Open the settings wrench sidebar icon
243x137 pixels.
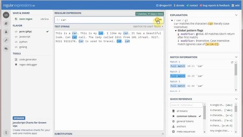(x=6, y=40)
